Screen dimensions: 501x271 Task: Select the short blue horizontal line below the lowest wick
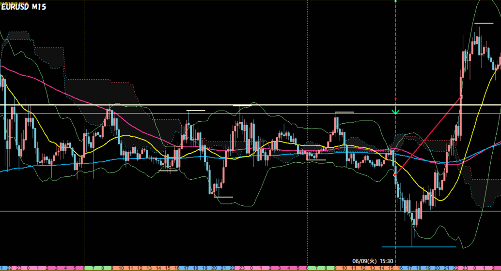[x=419, y=247]
